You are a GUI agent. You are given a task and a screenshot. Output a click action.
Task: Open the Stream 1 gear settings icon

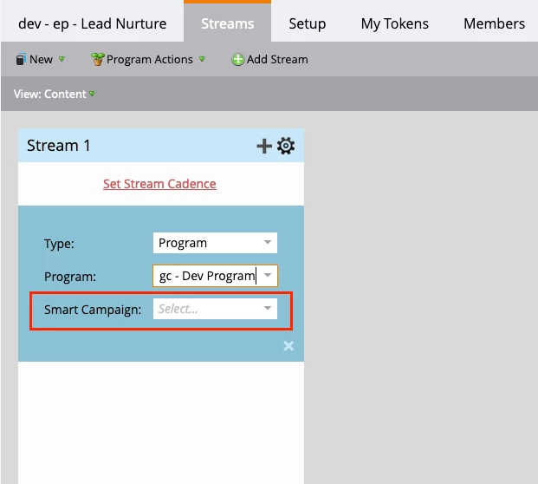pyautogui.click(x=286, y=146)
